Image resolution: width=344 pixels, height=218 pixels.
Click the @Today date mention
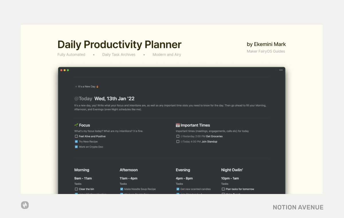[x=83, y=98]
